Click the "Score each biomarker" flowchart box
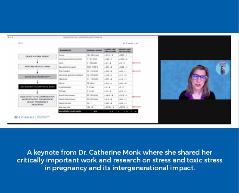The image size is (239, 193). coord(37,77)
